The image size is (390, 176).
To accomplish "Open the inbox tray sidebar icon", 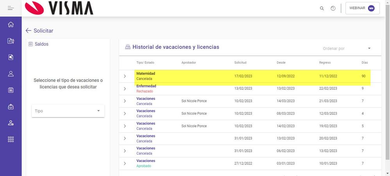I will (x=11, y=107).
